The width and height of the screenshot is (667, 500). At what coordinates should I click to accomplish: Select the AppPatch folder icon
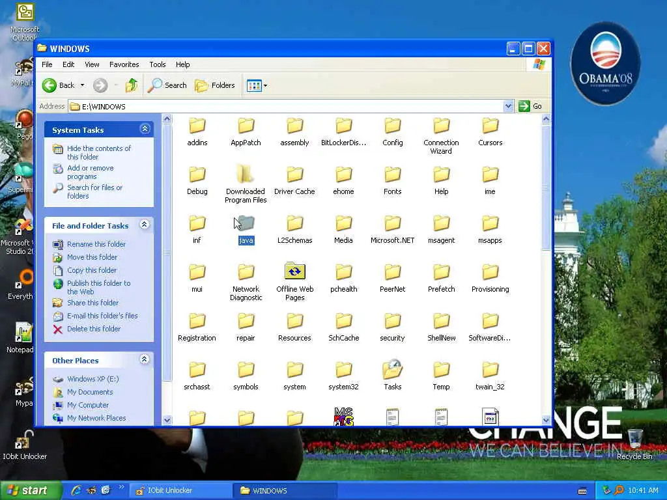tap(246, 126)
